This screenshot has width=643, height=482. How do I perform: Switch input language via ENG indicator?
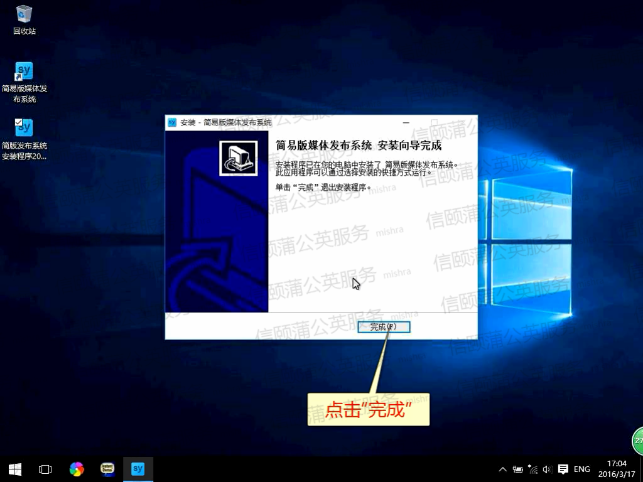(582, 469)
